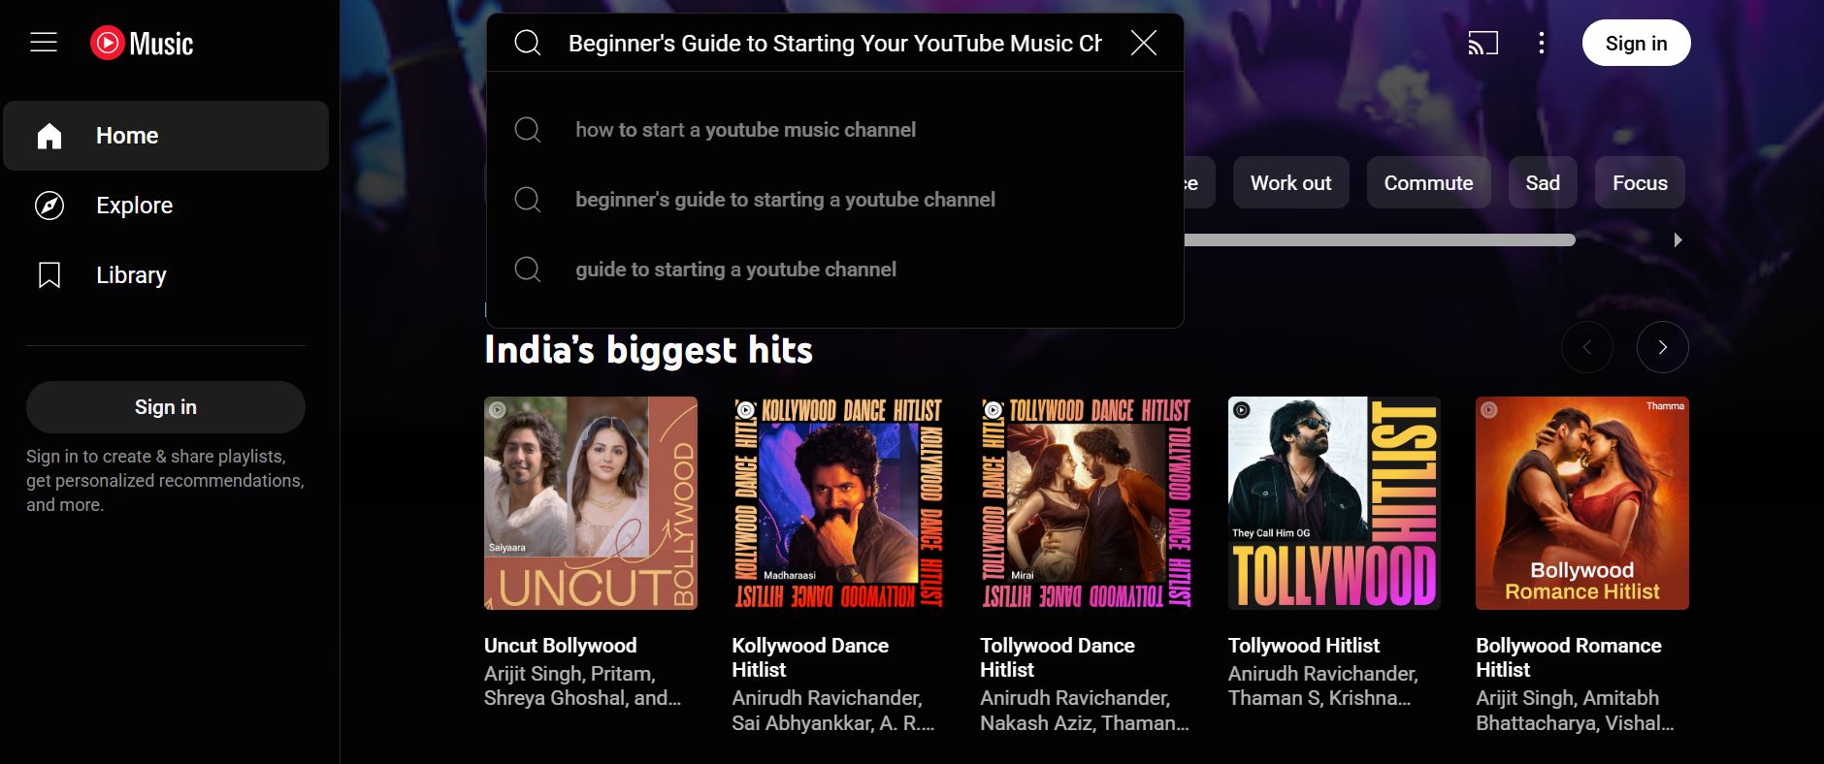The height and width of the screenshot is (764, 1824).
Task: Open the Bollywood Romance Hitlist thumbnail
Action: pos(1582,503)
